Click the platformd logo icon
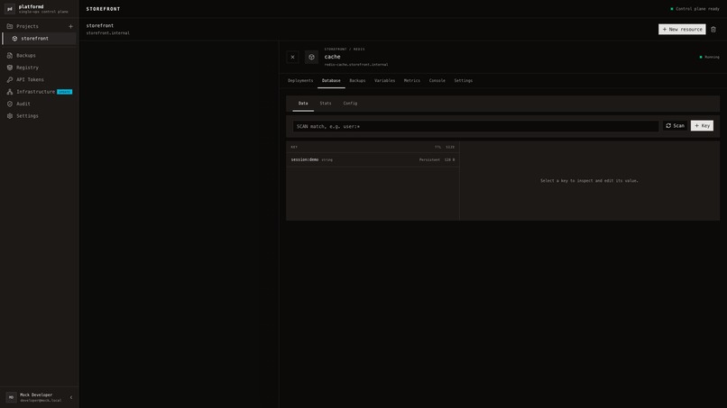727x408 pixels. click(x=10, y=9)
